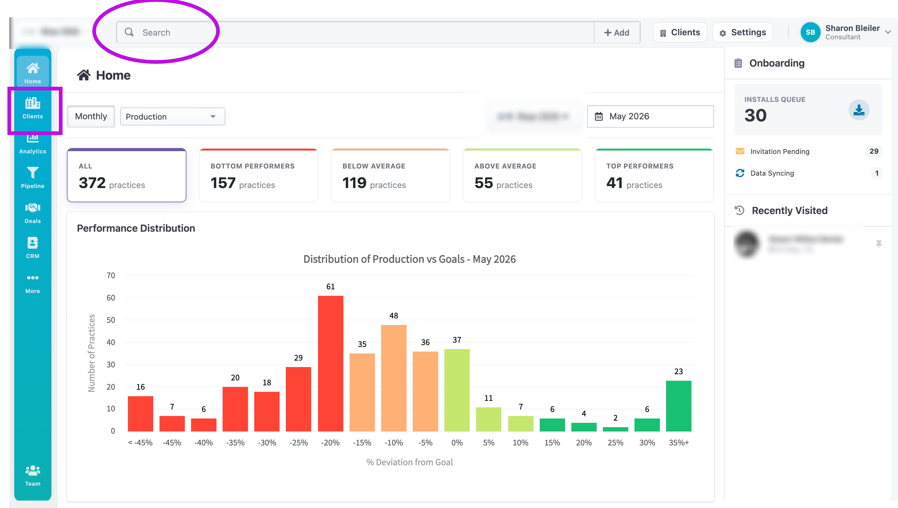Viewport: 898px width, 508px height.
Task: Click the 0% bar with 37 practices
Action: tap(456, 390)
